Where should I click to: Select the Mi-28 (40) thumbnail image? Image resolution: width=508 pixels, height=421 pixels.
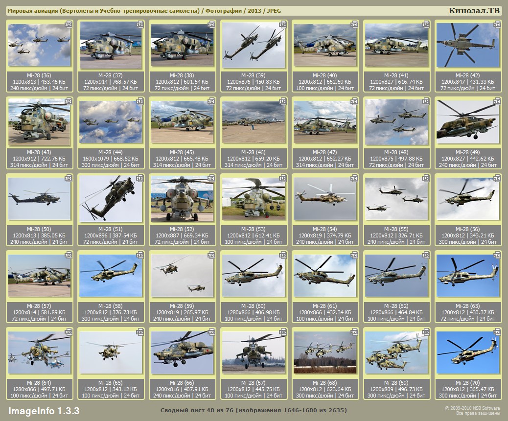(325, 45)
